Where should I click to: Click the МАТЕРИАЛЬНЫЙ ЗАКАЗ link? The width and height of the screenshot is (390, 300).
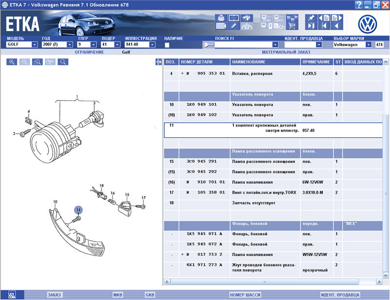(x=286, y=52)
